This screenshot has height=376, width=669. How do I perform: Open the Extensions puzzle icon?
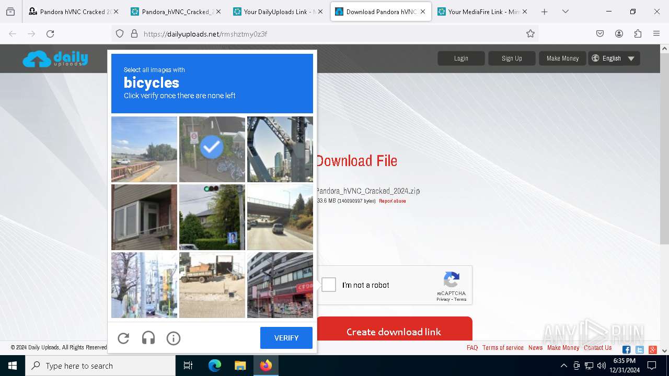[638, 33]
